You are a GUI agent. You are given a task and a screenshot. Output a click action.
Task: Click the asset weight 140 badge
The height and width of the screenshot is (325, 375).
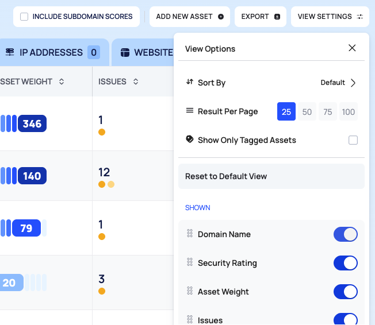[32, 176]
